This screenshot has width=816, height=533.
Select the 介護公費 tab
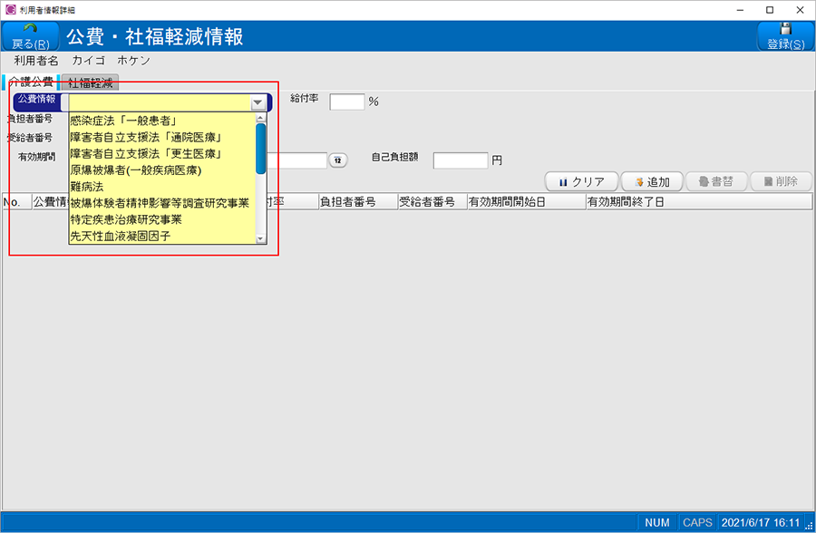(31, 82)
